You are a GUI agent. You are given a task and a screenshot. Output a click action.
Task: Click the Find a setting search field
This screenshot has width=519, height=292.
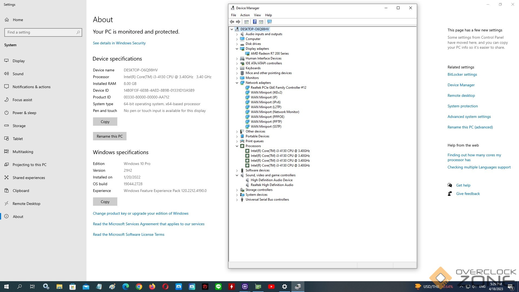pos(41,32)
